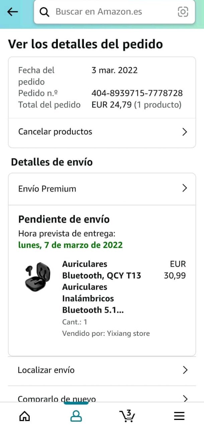The width and height of the screenshot is (204, 429).
Task: Open the hamburger menu icon
Action: pos(179,416)
